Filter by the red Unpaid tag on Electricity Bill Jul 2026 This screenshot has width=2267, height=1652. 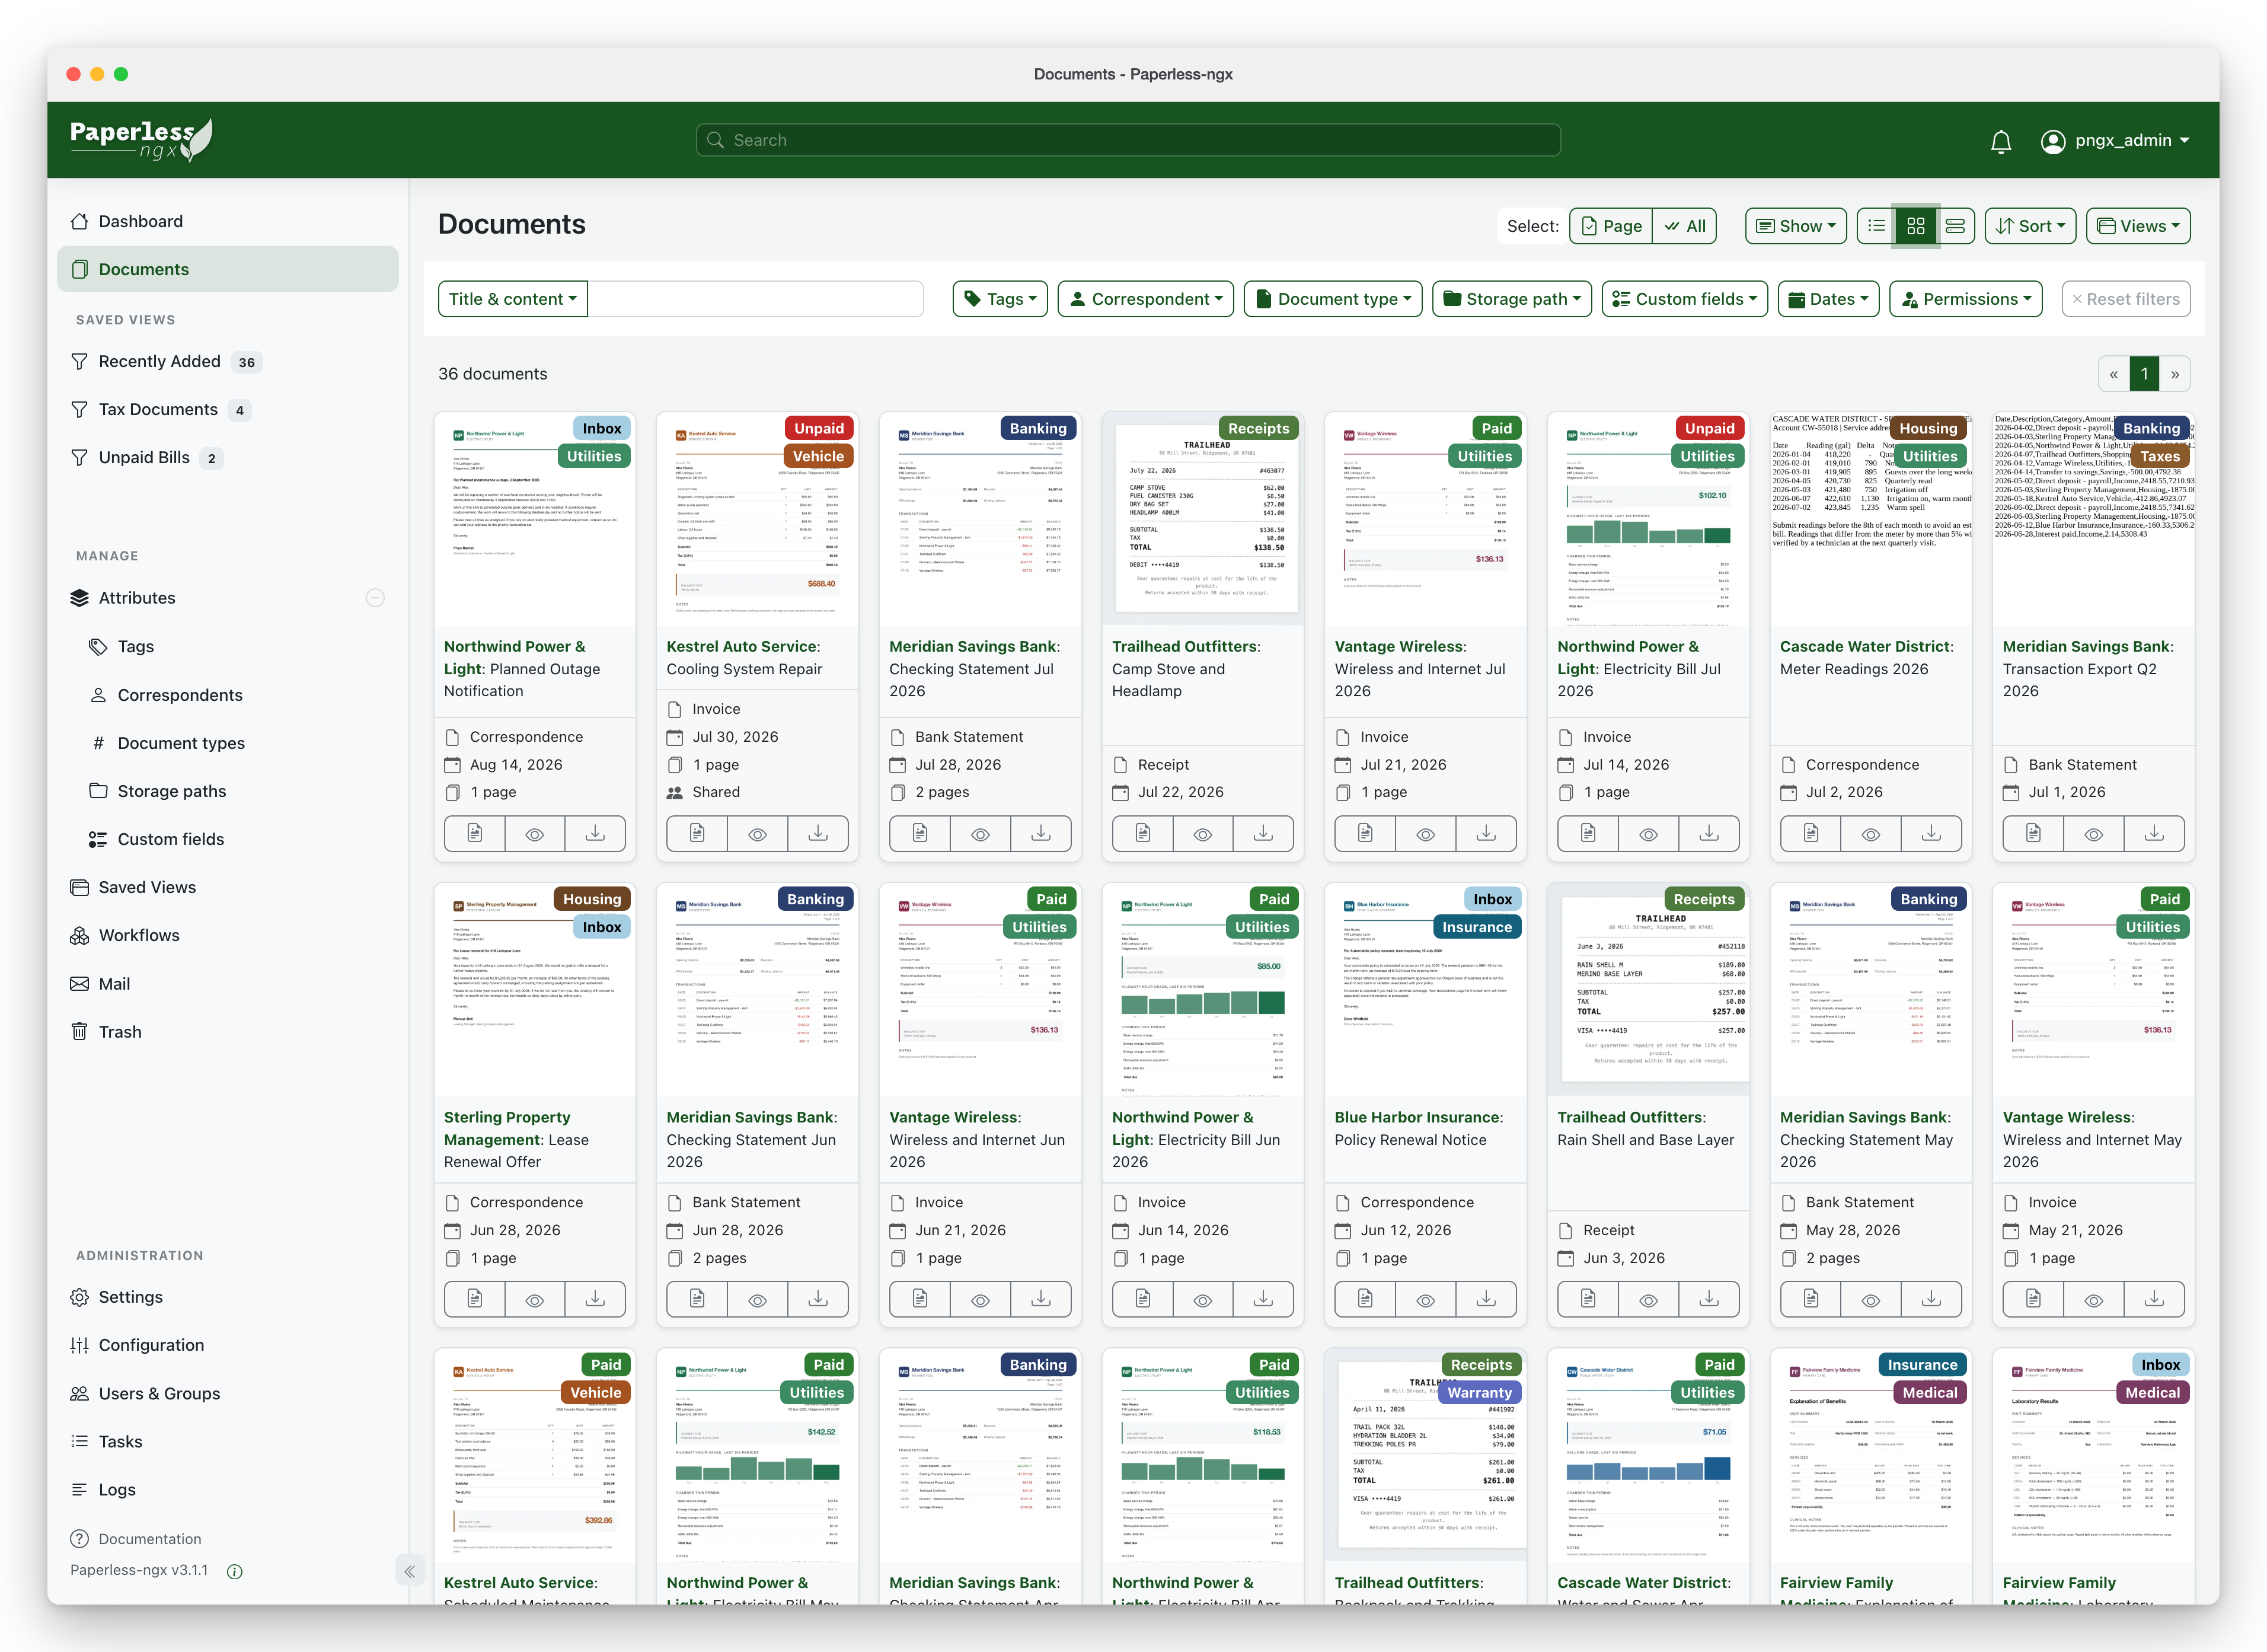1709,428
